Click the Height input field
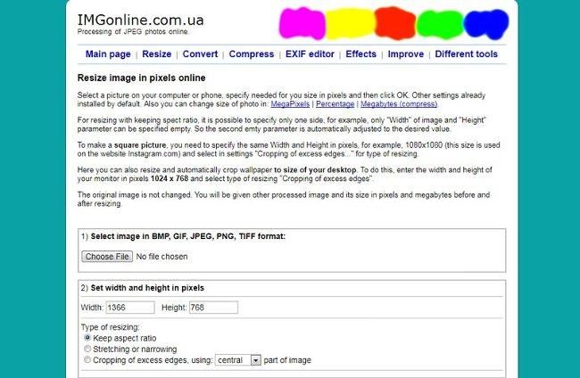This screenshot has width=580, height=378. 213,308
